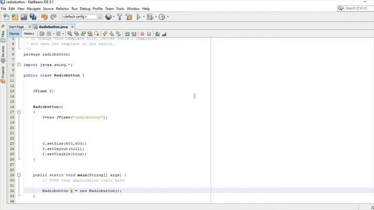Screen dimensions: 374x210
Task: Switch to History view
Action: pos(29,34)
